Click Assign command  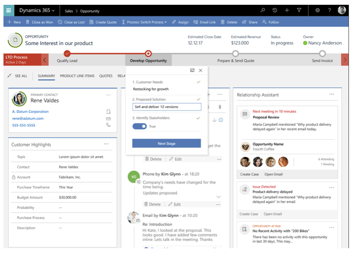point(180,22)
